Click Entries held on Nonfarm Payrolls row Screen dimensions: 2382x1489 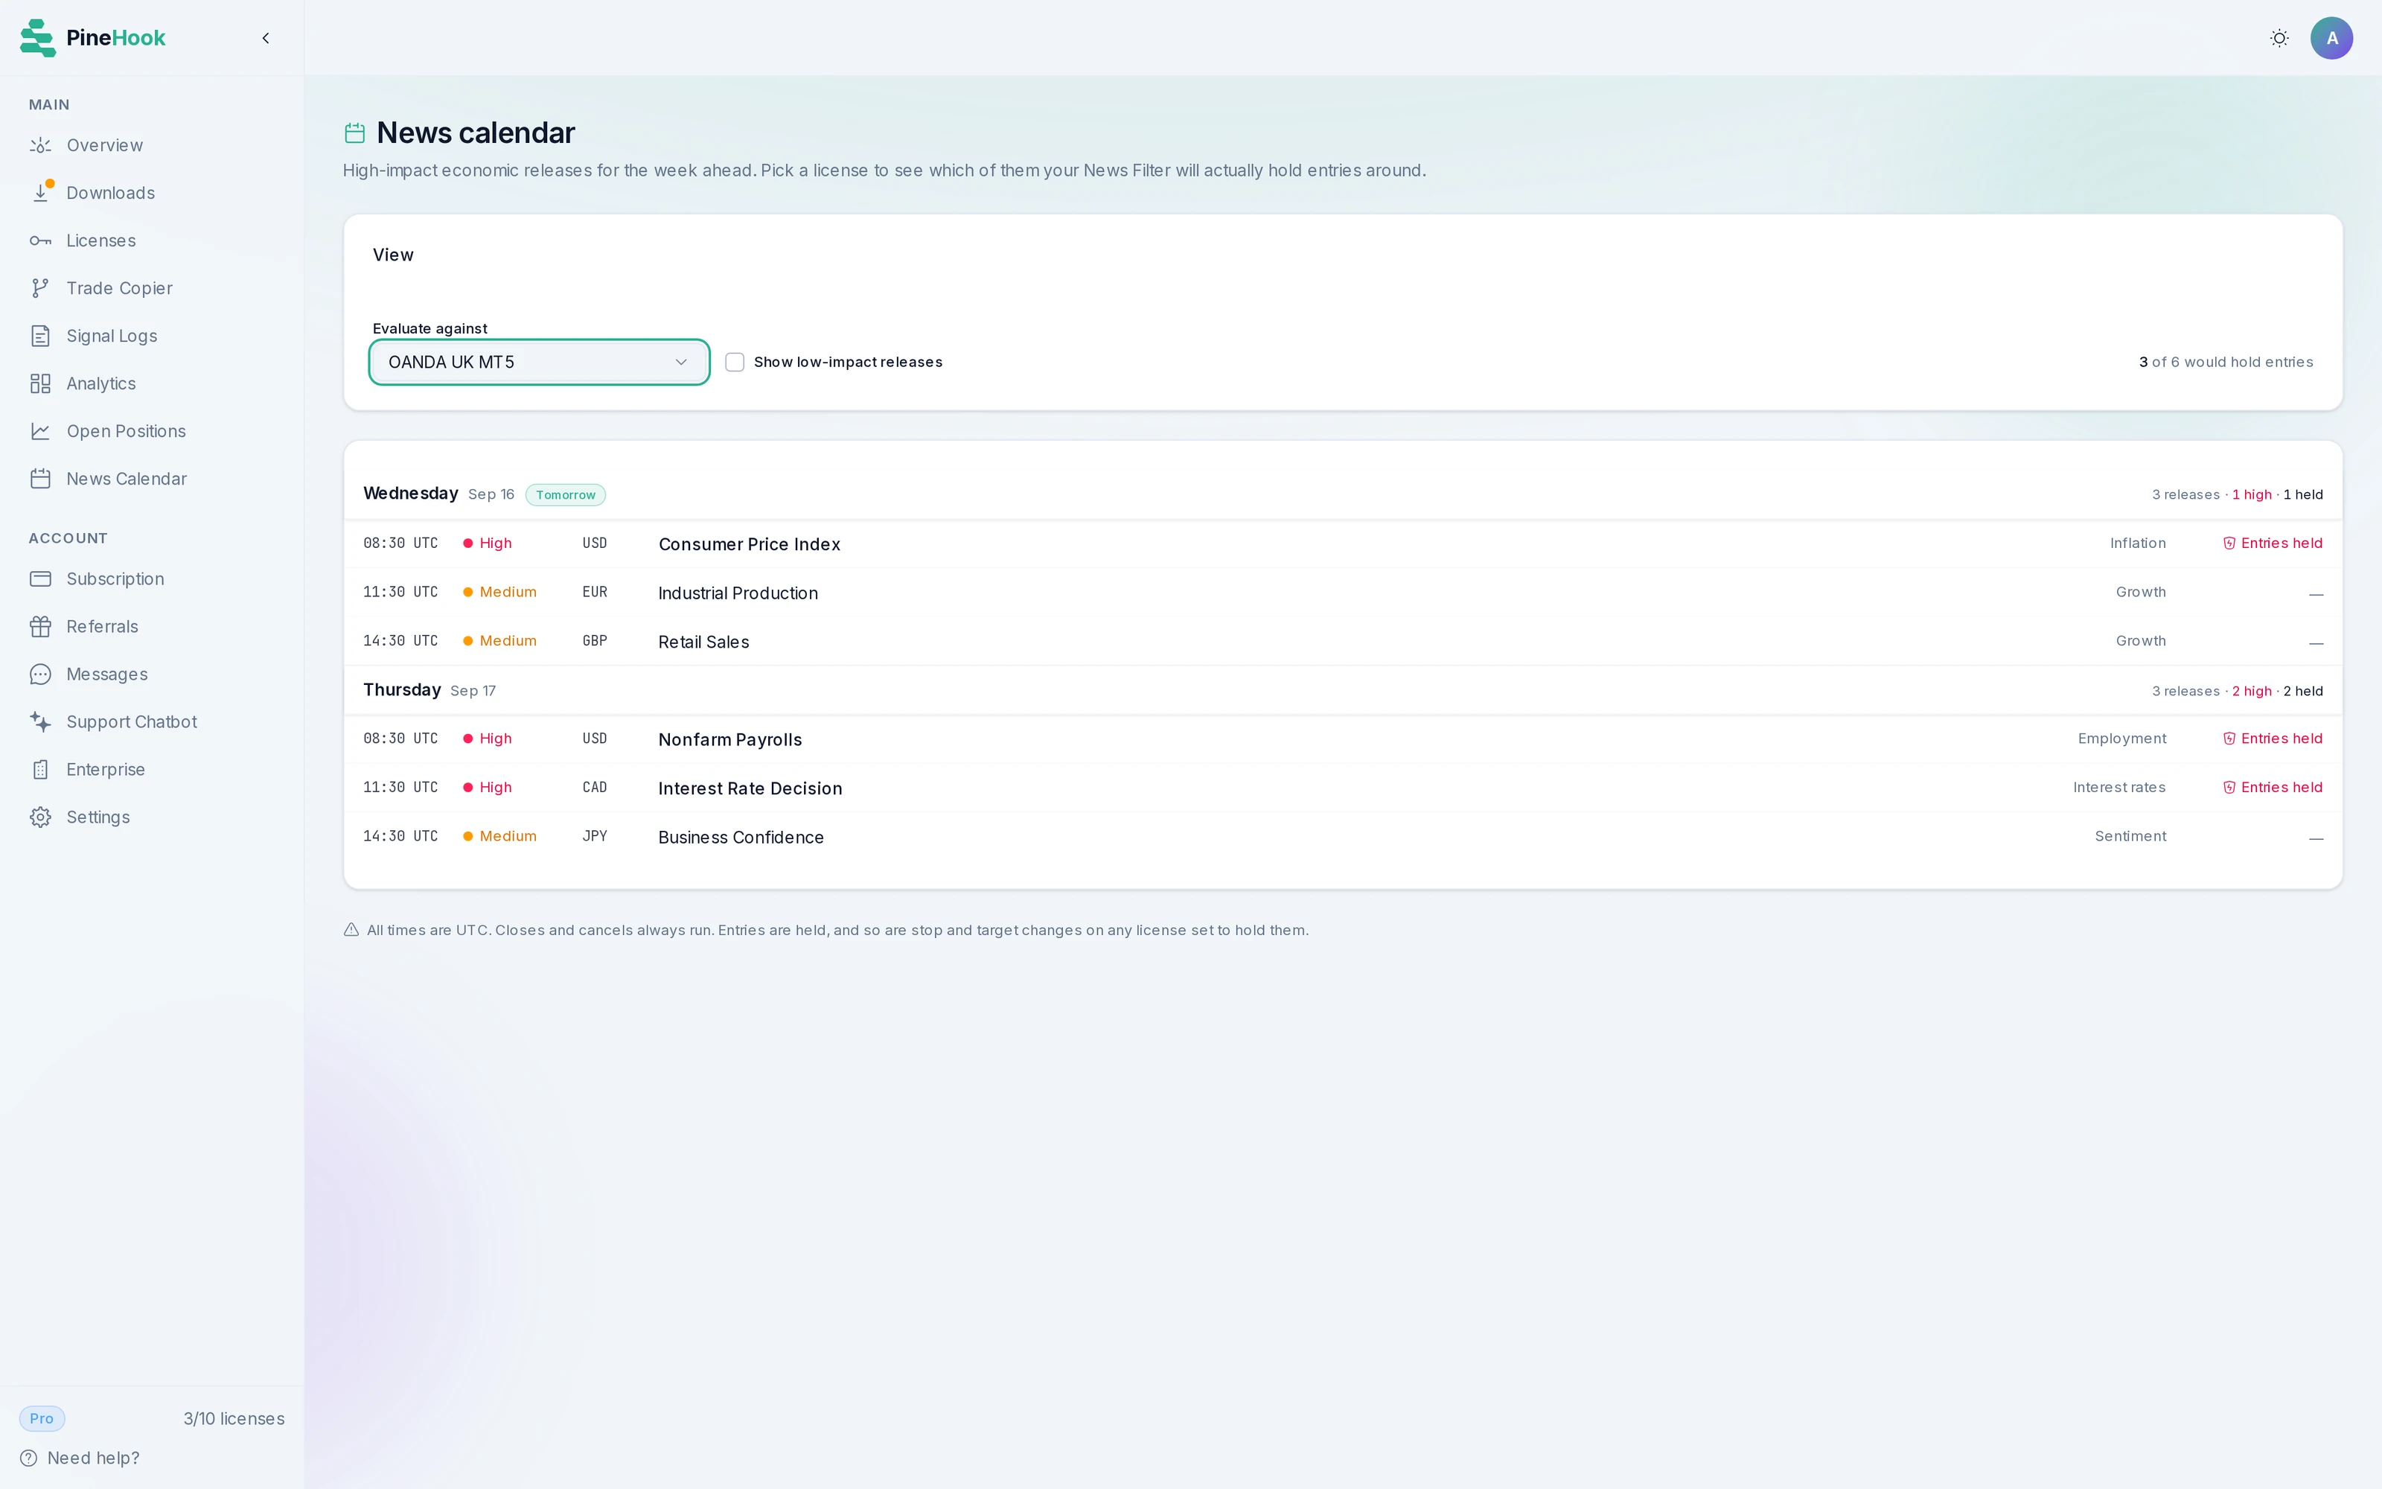pos(2282,739)
